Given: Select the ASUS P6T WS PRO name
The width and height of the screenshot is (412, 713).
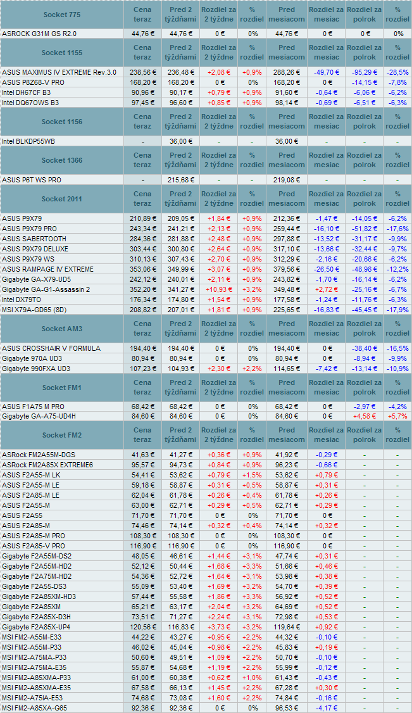Looking at the screenshot, I should [32, 180].
